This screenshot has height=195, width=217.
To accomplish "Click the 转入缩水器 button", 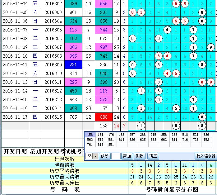I will click(205, 156).
